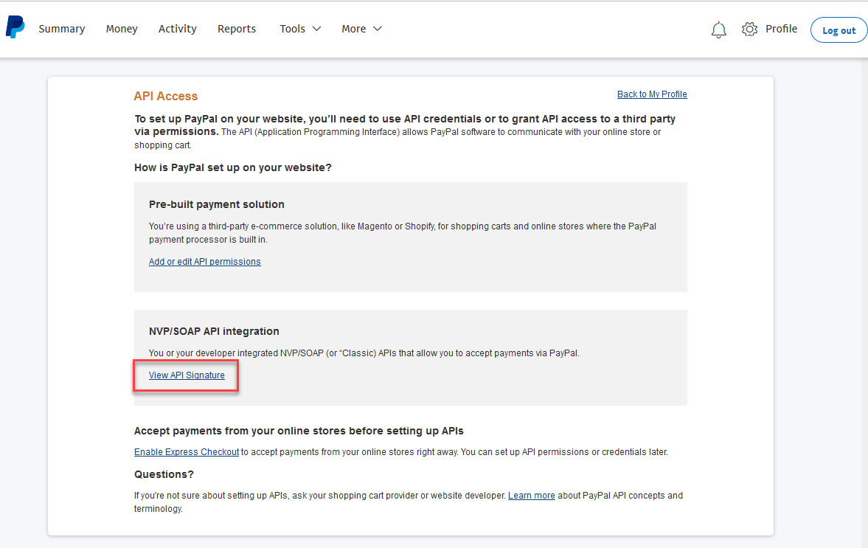
Task: Click Enable Express Checkout link
Action: 187,451
